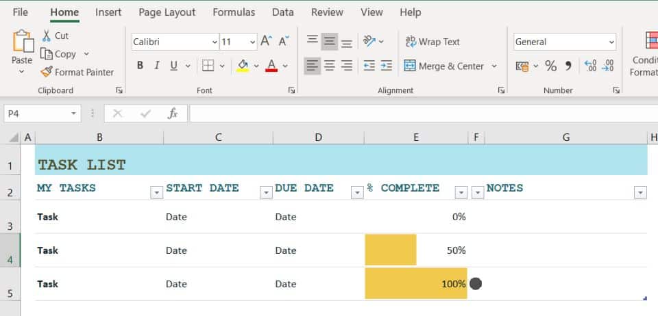Click the Copy icon
The height and width of the screenshot is (316, 658).
tap(46, 54)
